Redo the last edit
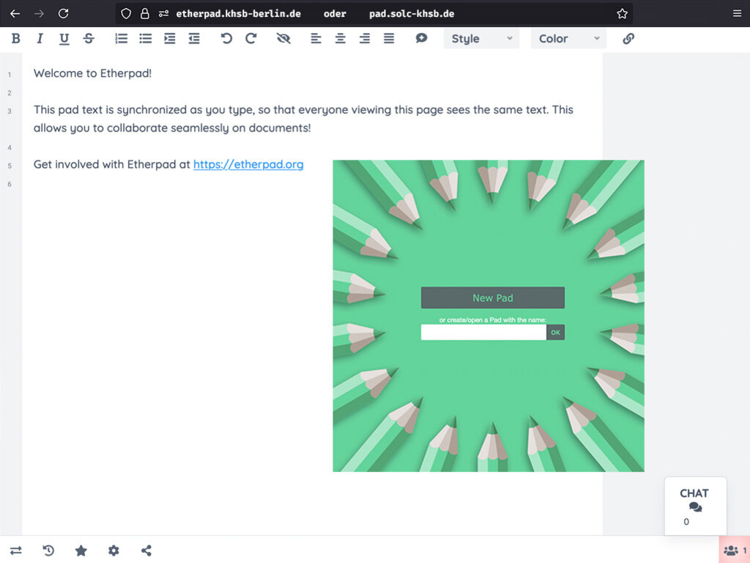The width and height of the screenshot is (750, 563). tap(251, 39)
